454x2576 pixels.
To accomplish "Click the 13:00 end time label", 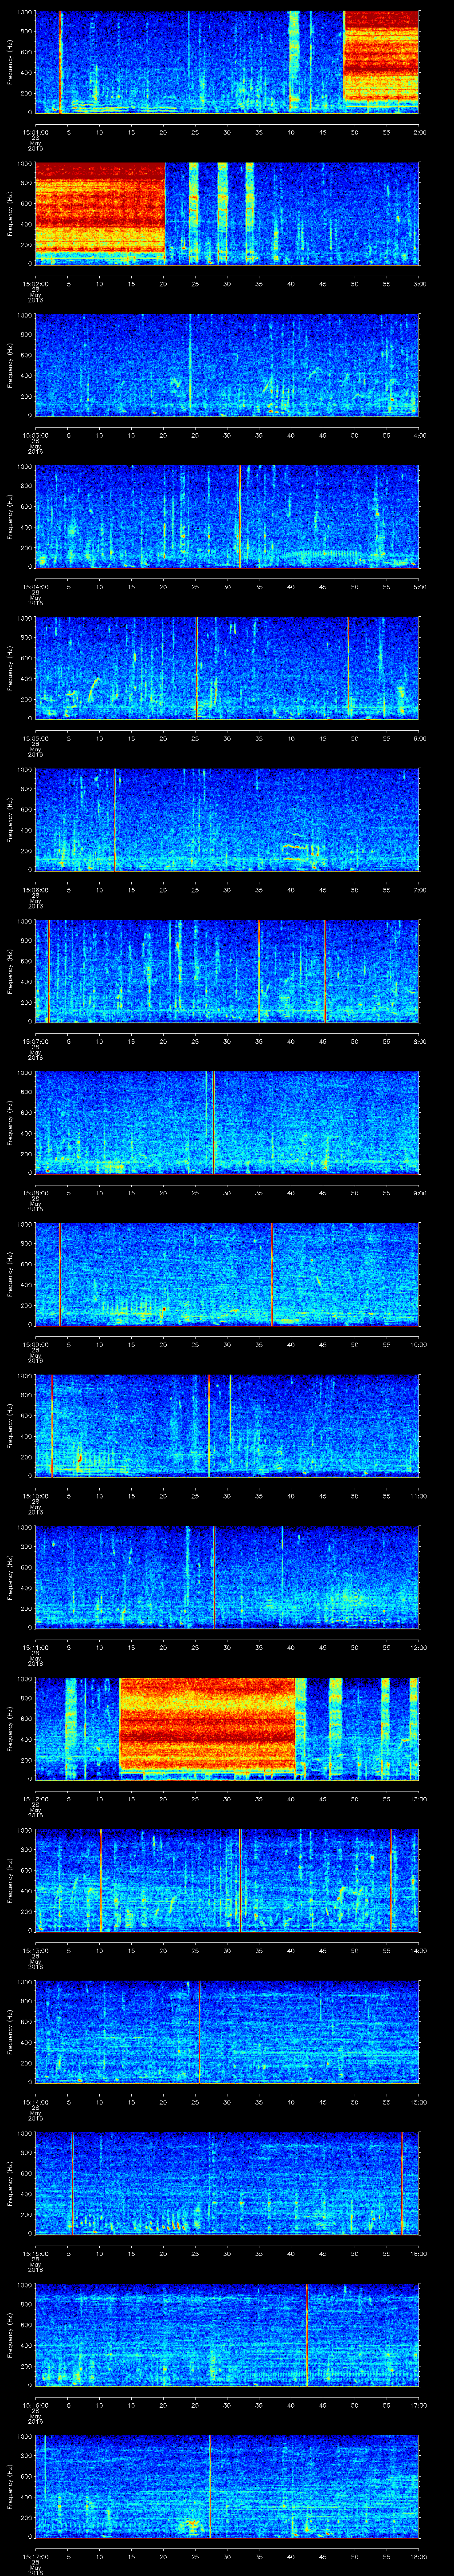I will (x=419, y=1799).
